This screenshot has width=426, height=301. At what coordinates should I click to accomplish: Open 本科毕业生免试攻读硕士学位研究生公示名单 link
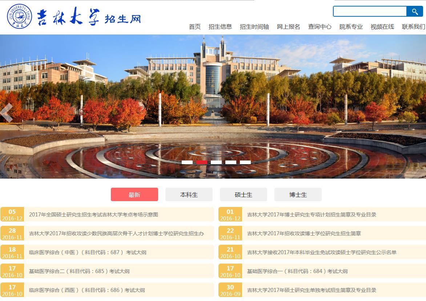pos(322,252)
